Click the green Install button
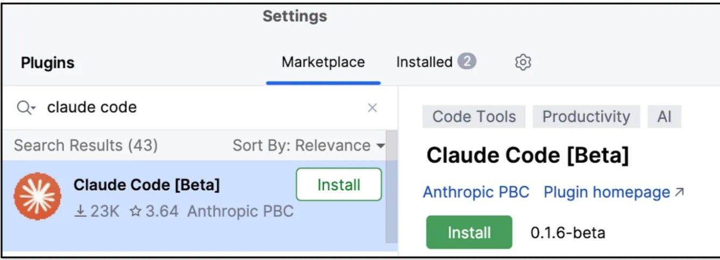This screenshot has width=720, height=260. (469, 233)
